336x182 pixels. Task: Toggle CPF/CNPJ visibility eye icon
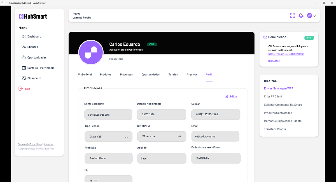click(x=180, y=136)
